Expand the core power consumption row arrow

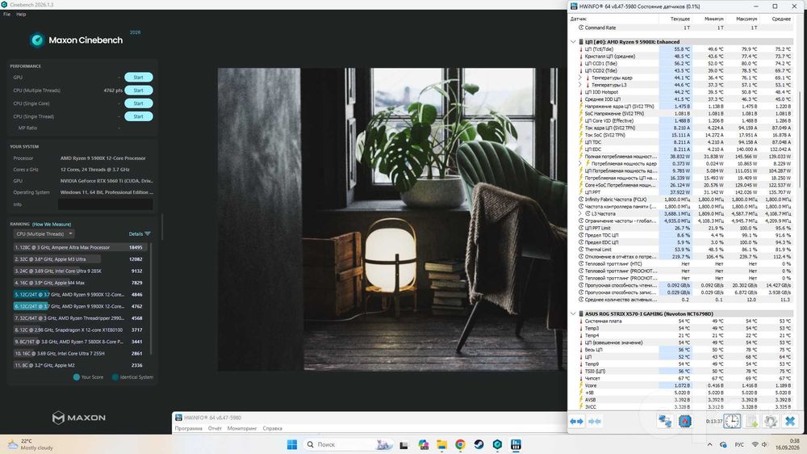[x=580, y=163]
